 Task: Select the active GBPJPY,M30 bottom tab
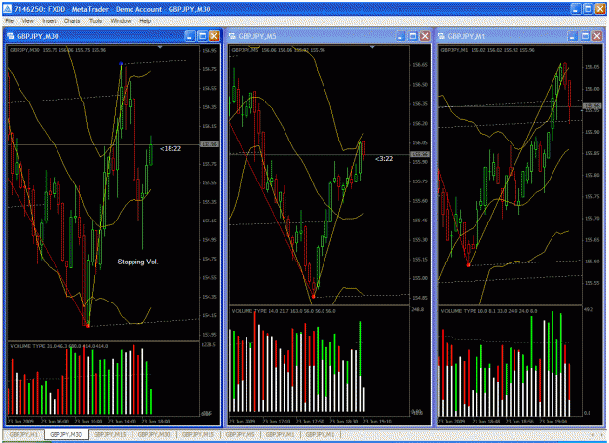65,434
